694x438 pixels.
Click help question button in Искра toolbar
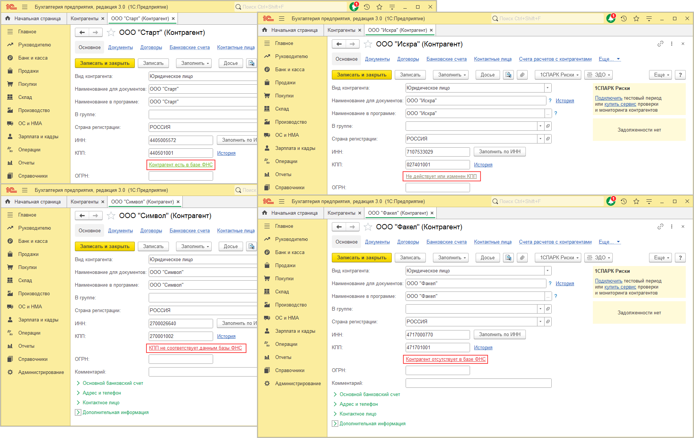click(680, 75)
